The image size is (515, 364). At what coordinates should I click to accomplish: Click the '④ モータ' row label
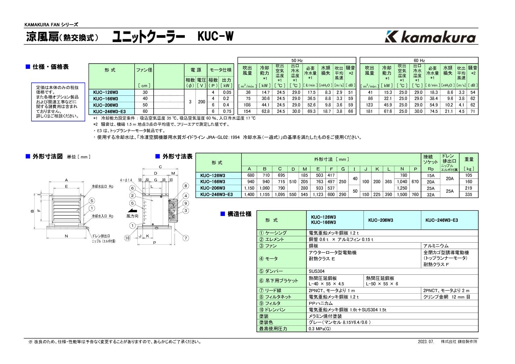tap(268, 259)
